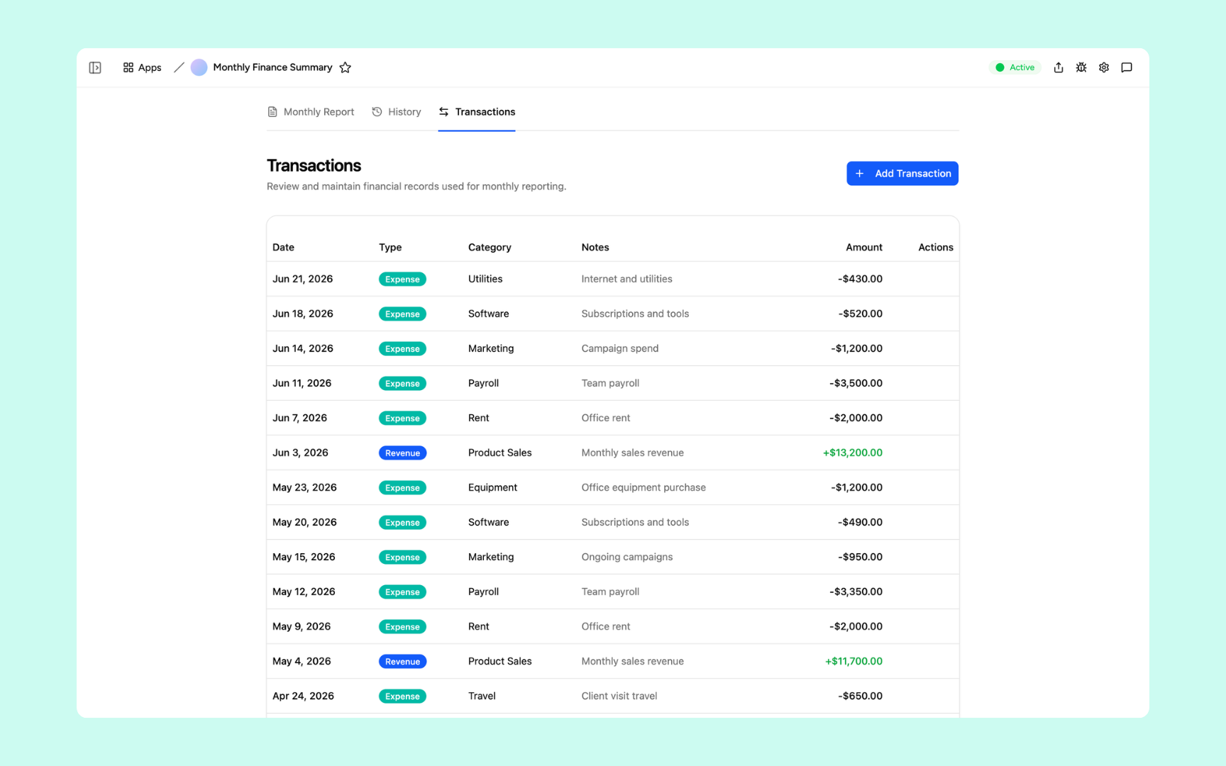This screenshot has height=766, width=1226.
Task: Click the -$650.00 amount
Action: pyautogui.click(x=860, y=696)
